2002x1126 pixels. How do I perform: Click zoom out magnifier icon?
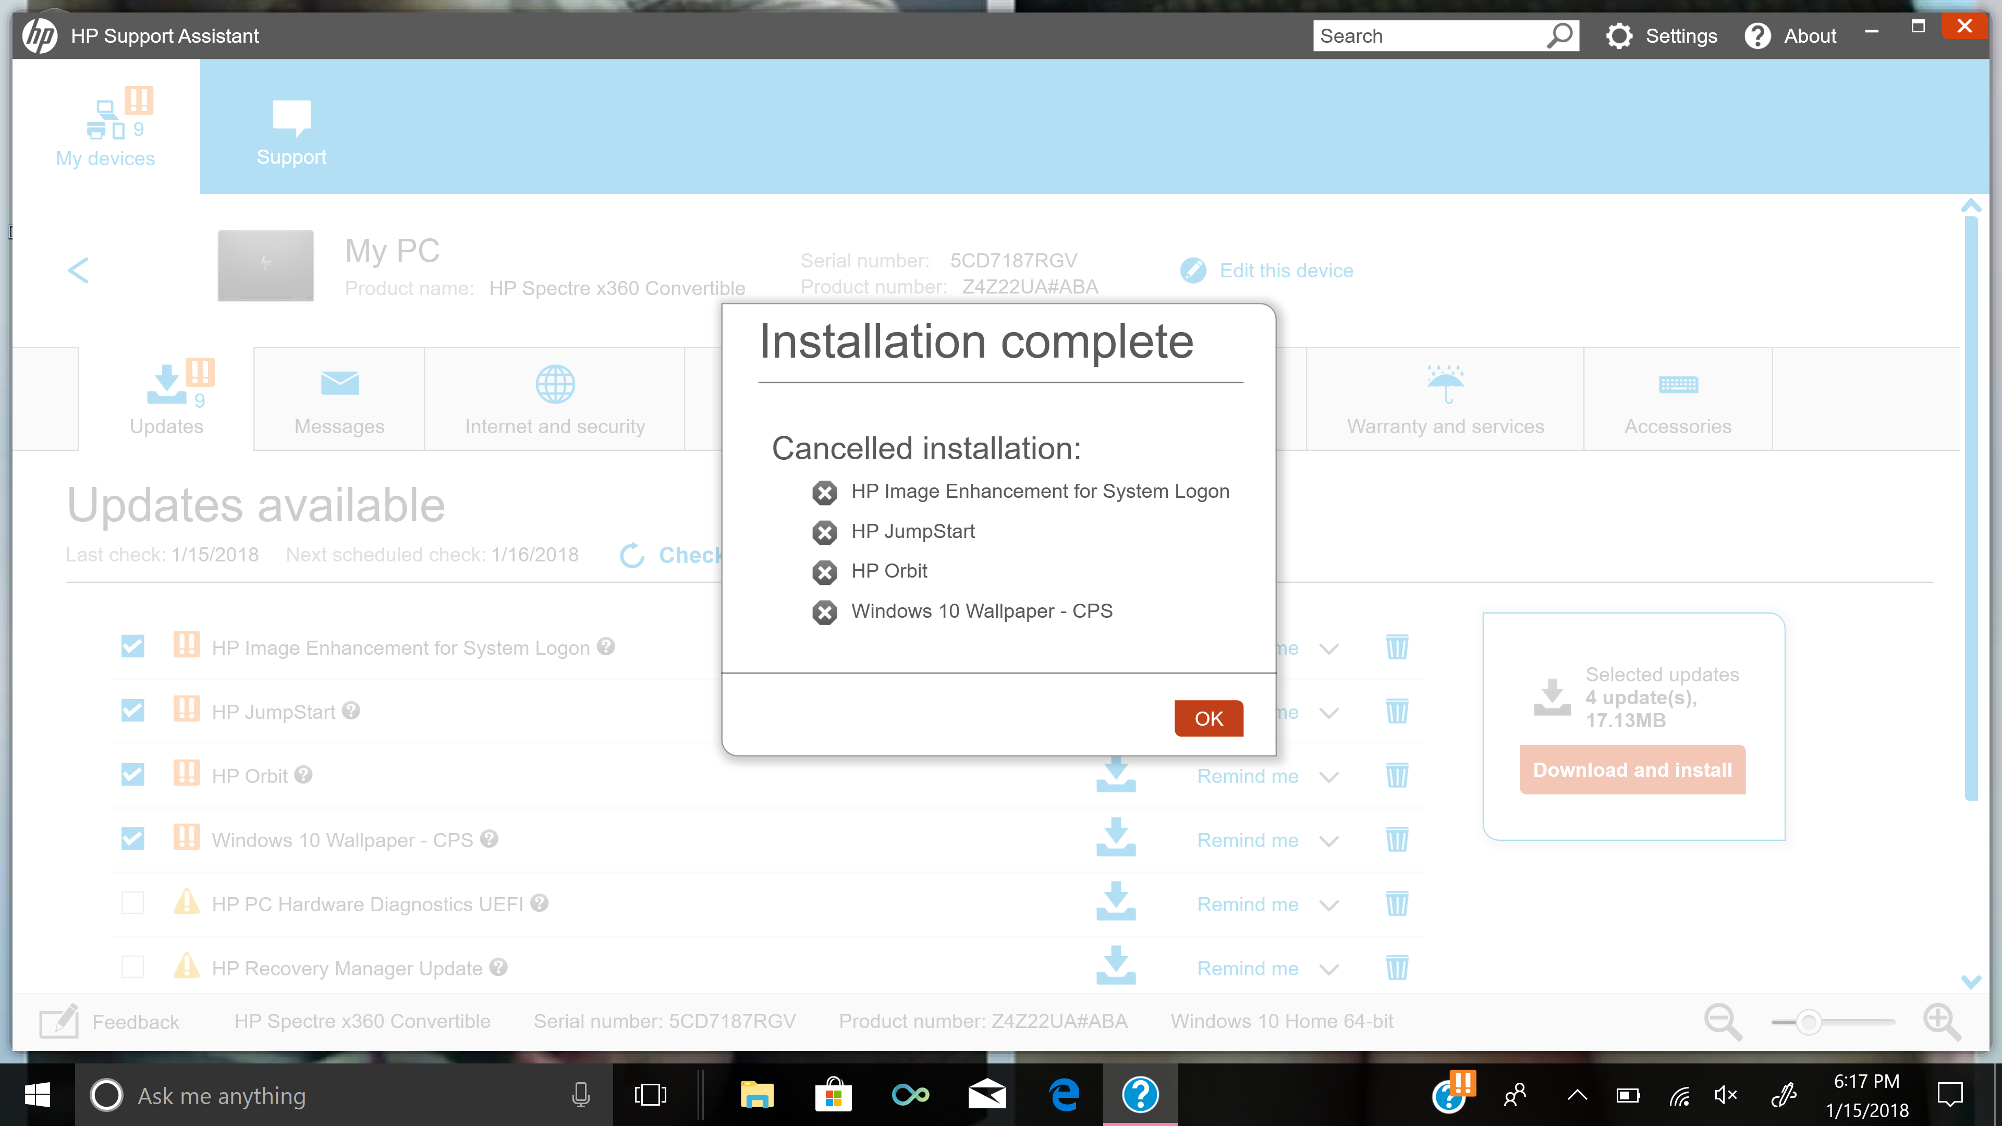click(x=1723, y=1022)
